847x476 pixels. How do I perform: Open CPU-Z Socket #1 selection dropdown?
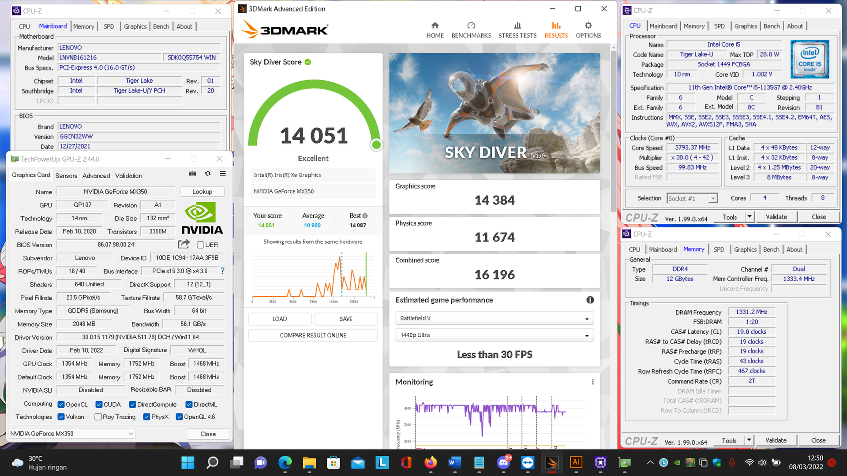coord(692,198)
